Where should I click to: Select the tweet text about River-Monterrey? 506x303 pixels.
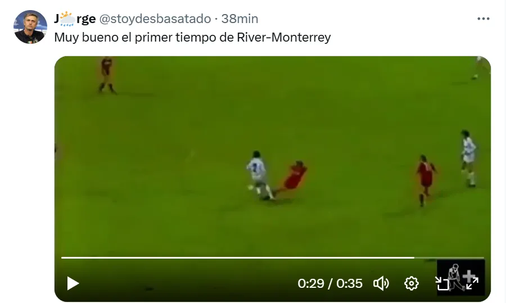(x=192, y=38)
